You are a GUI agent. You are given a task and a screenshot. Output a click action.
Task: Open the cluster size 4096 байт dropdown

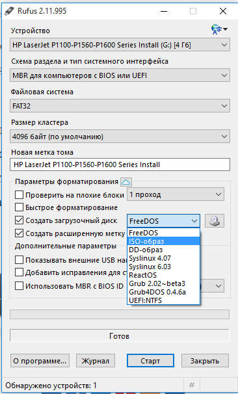tap(120, 137)
